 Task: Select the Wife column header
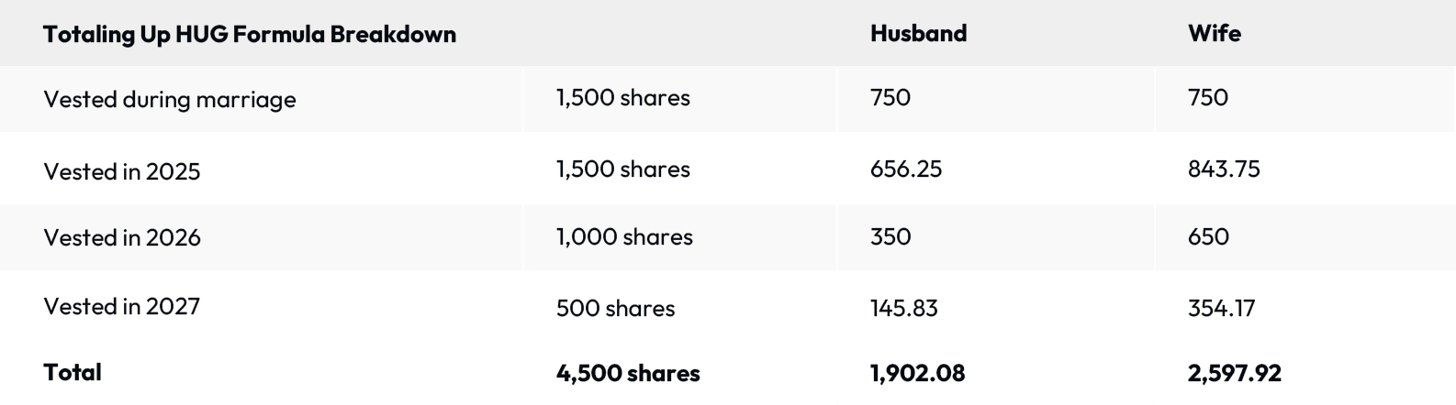pyautogui.click(x=1214, y=34)
